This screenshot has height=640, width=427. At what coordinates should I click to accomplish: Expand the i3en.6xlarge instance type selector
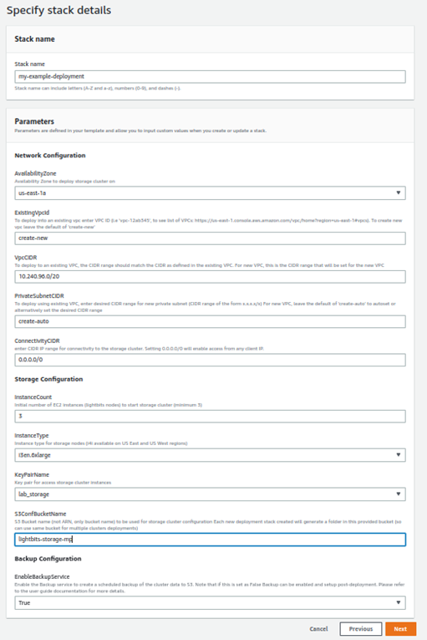(x=210, y=455)
